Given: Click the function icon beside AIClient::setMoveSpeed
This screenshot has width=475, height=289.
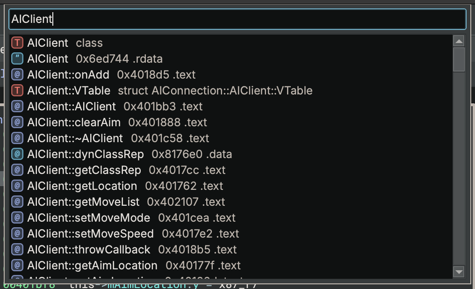Looking at the screenshot, I should coord(17,234).
